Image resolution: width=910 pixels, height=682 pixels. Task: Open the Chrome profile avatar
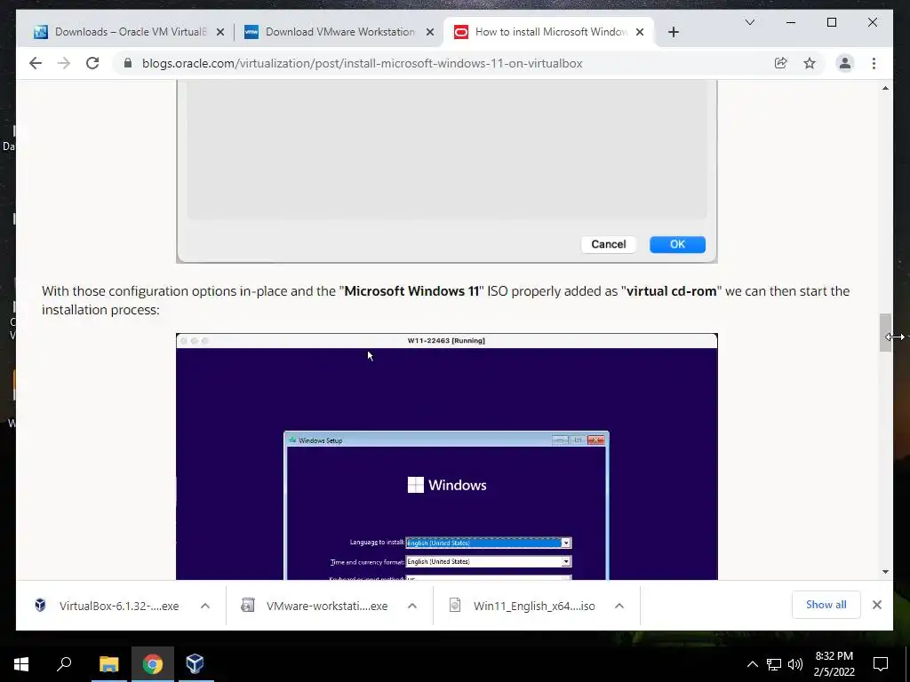tap(845, 63)
